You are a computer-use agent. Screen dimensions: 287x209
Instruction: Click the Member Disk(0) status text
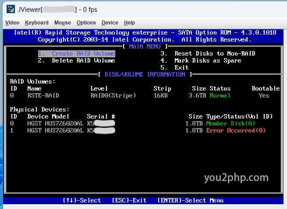point(230,123)
